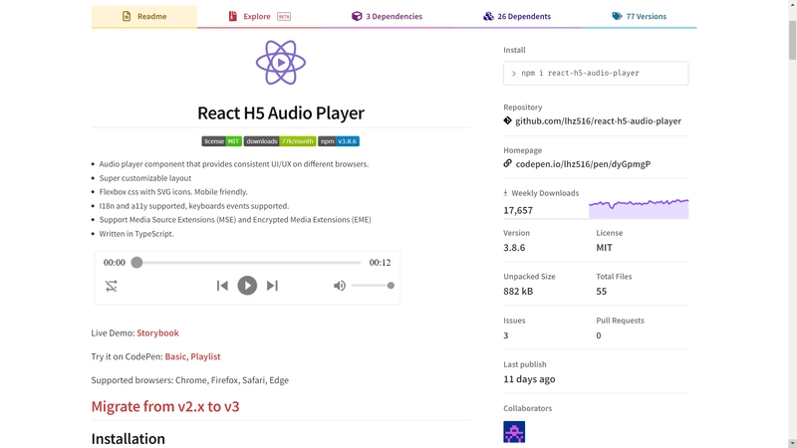Toggle the loop icon in audio player
797x448 pixels.
(x=112, y=286)
